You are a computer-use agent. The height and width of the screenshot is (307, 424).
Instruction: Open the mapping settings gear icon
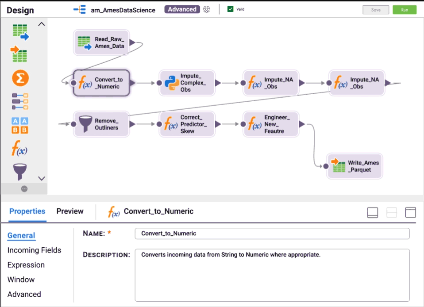click(206, 9)
